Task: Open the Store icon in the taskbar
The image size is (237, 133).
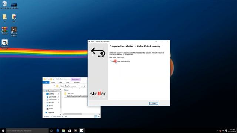Action: pyautogui.click(x=70, y=130)
